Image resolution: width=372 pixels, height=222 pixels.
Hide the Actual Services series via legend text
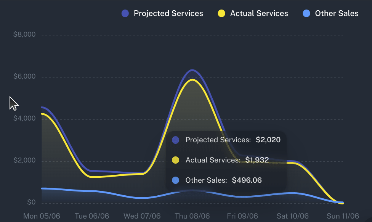point(259,13)
